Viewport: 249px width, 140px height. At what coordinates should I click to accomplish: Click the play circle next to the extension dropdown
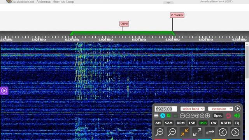pos(237,108)
